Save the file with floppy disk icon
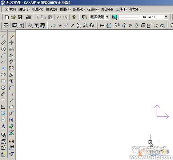Image resolution: width=173 pixels, height=160 pixels. click(x=20, y=17)
